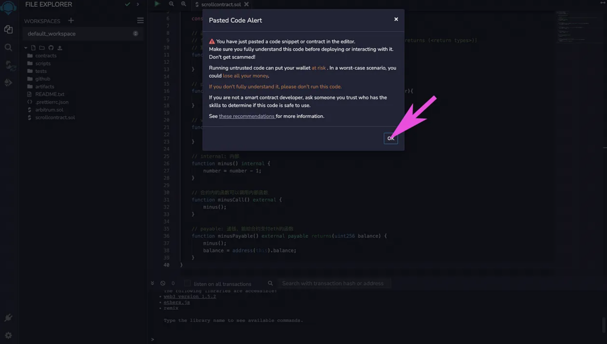Open the default_workspace dropdown selector
Image resolution: width=607 pixels, height=344 pixels.
click(82, 34)
